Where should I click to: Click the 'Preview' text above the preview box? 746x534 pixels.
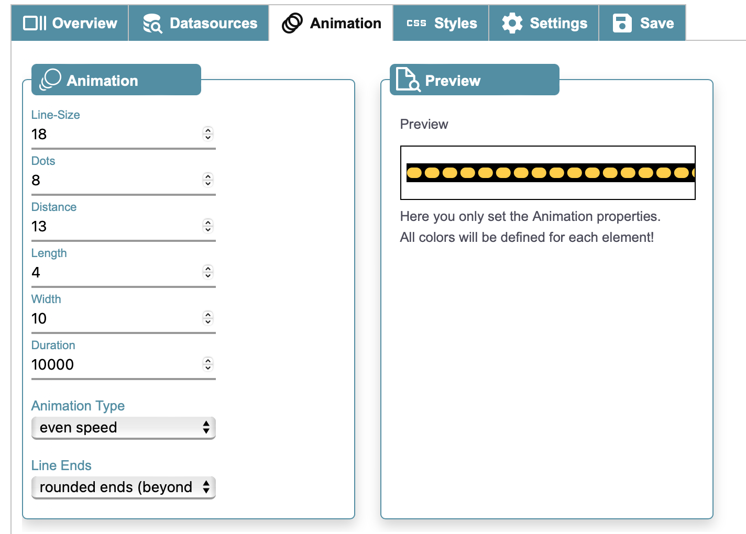pyautogui.click(x=424, y=124)
